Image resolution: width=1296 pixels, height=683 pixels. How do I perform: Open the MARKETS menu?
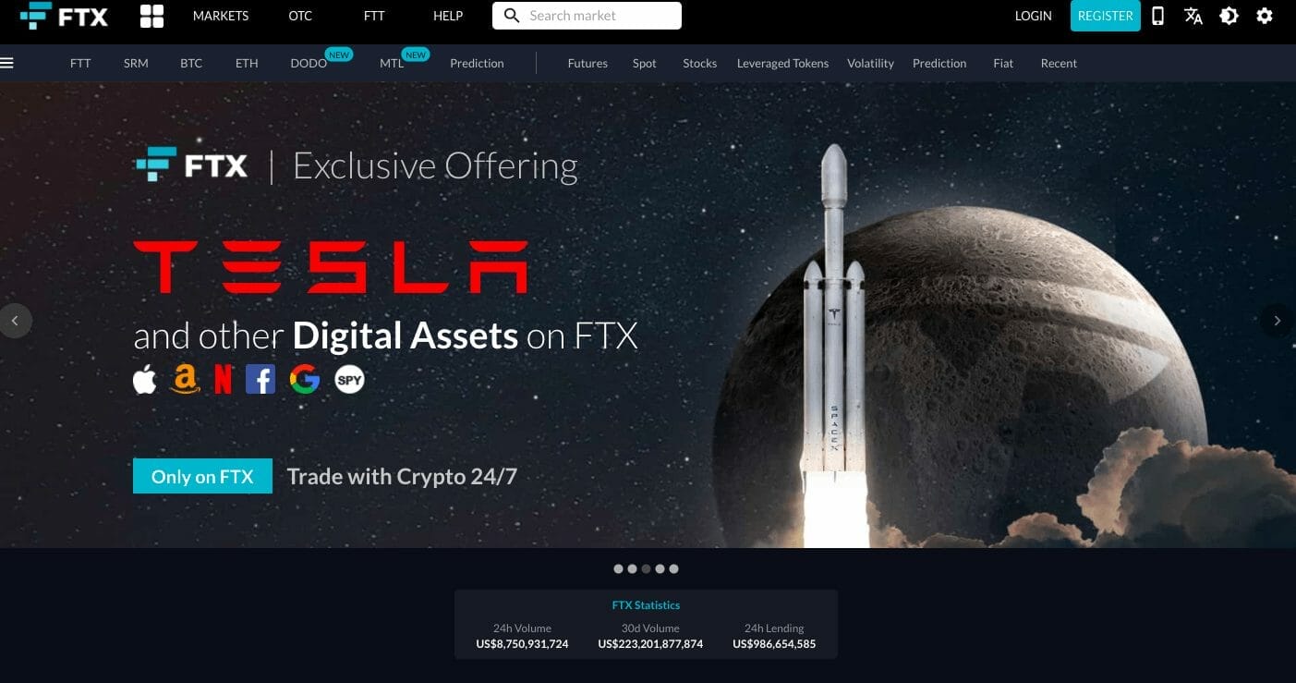coord(221,16)
